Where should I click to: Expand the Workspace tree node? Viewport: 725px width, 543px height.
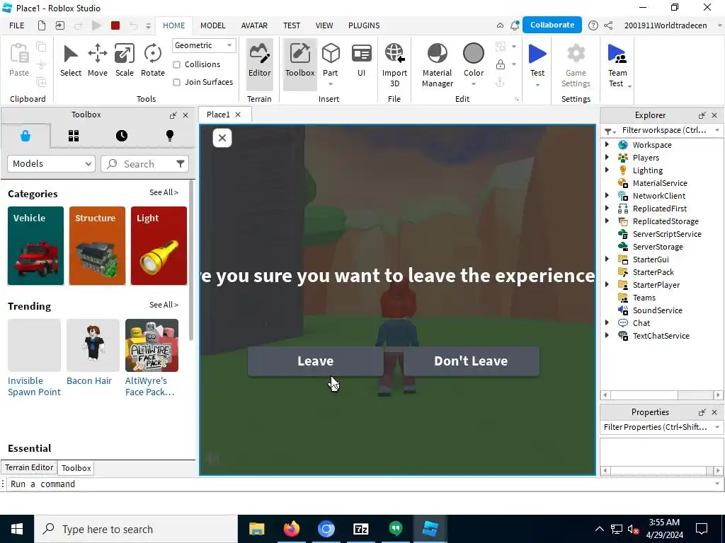tap(607, 144)
